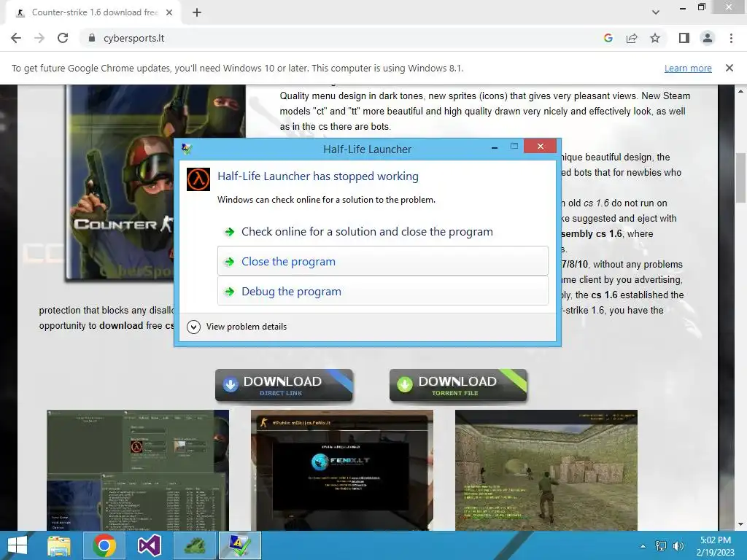Click the browser forward arrow
The width and height of the screenshot is (747, 560).
(x=39, y=38)
